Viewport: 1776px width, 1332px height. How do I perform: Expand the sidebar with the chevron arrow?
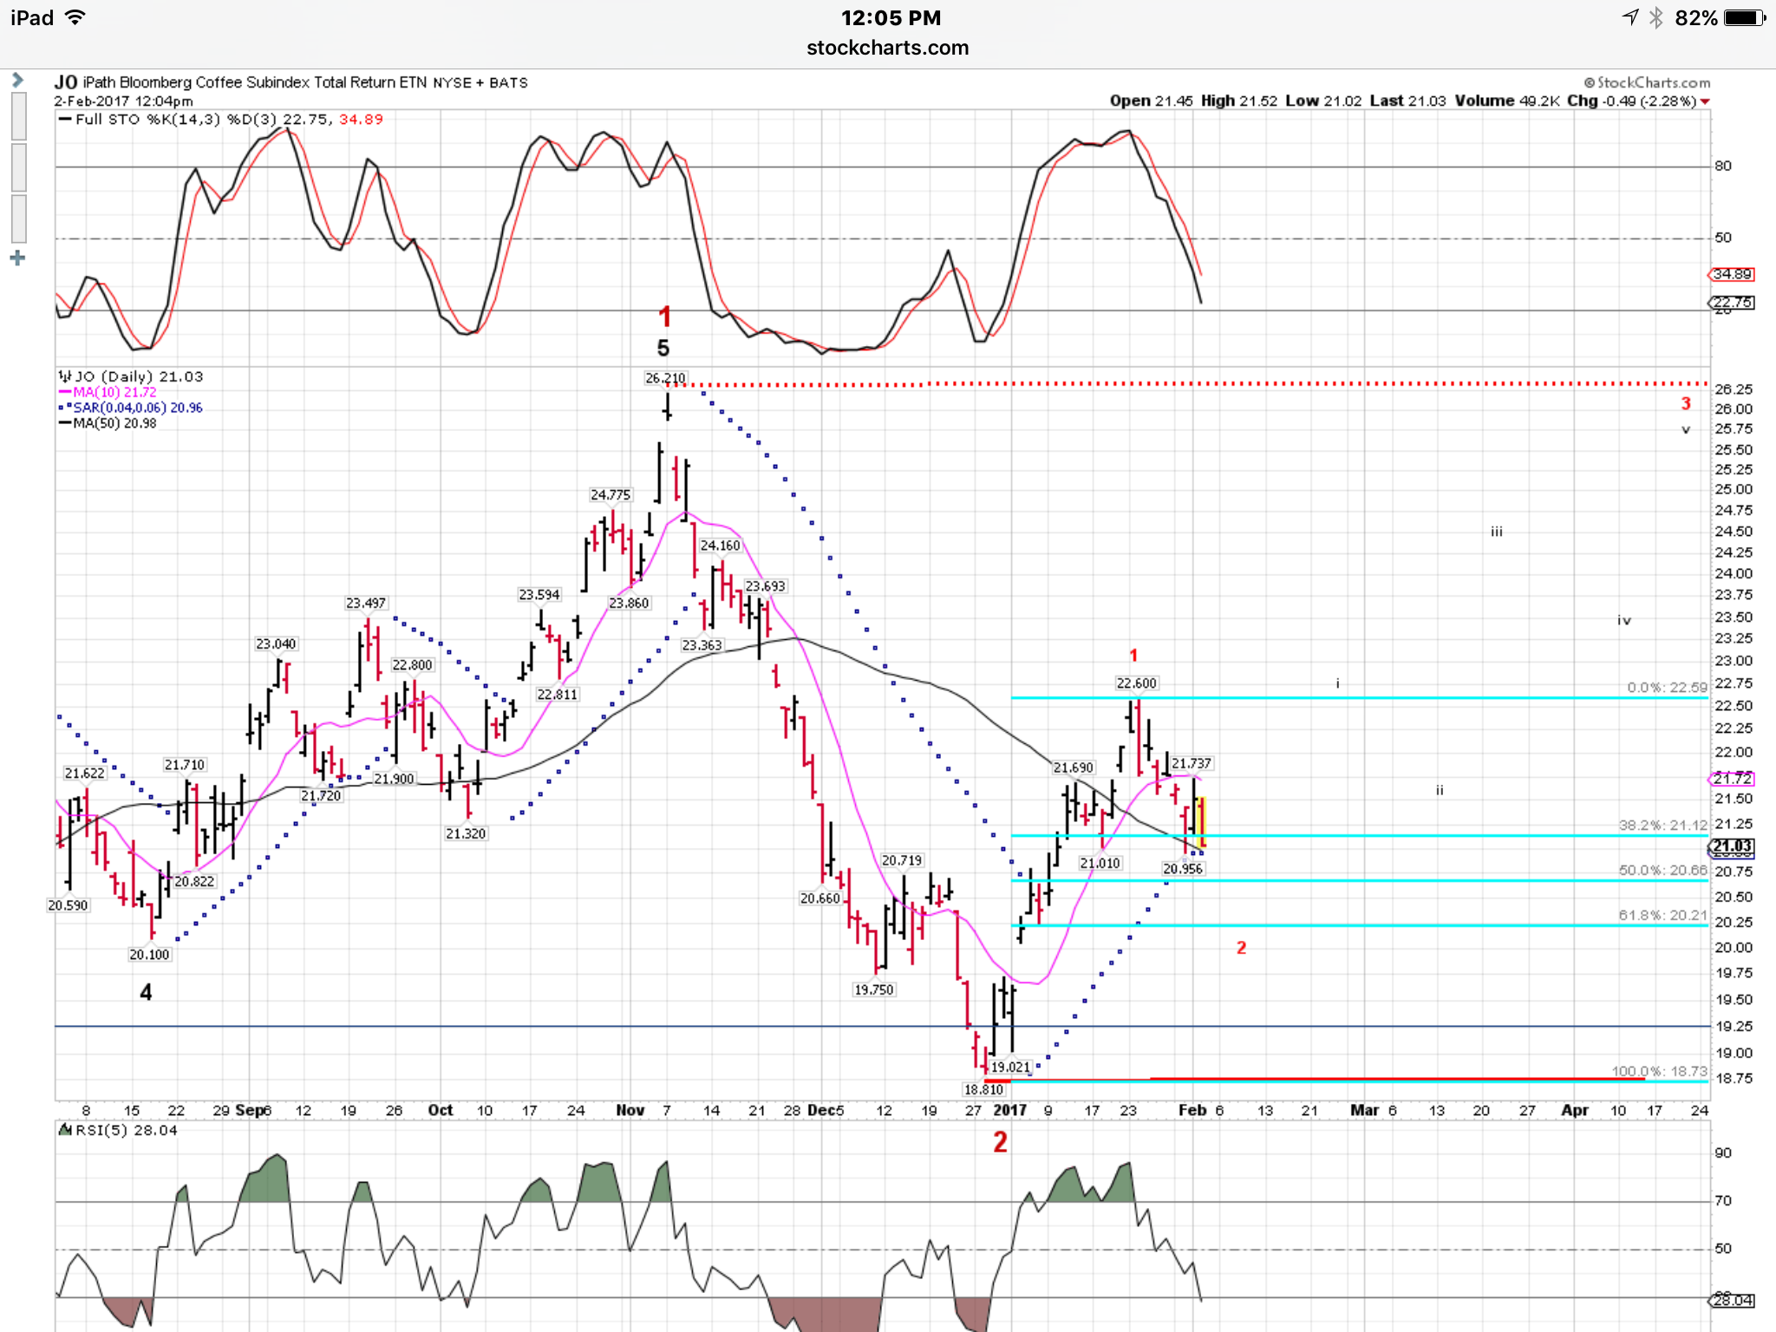17,80
